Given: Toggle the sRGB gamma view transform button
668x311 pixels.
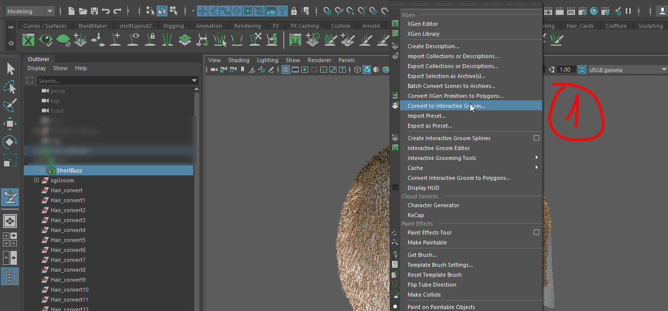Looking at the screenshot, I should tap(582, 70).
